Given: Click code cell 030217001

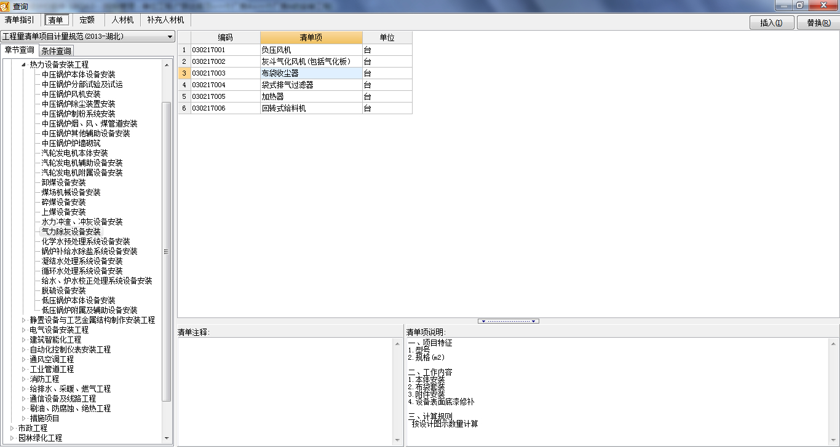Looking at the screenshot, I should pos(225,50).
